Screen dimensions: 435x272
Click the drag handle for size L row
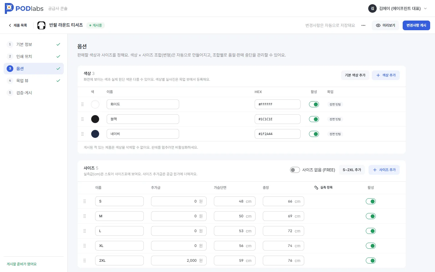point(85,231)
